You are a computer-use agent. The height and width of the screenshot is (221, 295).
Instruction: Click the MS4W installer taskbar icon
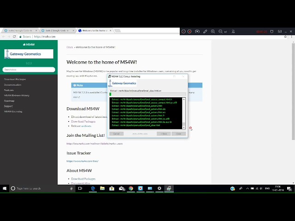pyautogui.click(x=169, y=188)
